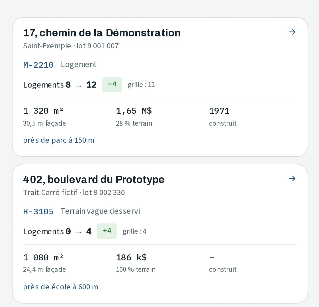Image resolution: width=319 pixels, height=307 pixels.
Task: Click the 186 k$ price value
Action: [131, 258]
